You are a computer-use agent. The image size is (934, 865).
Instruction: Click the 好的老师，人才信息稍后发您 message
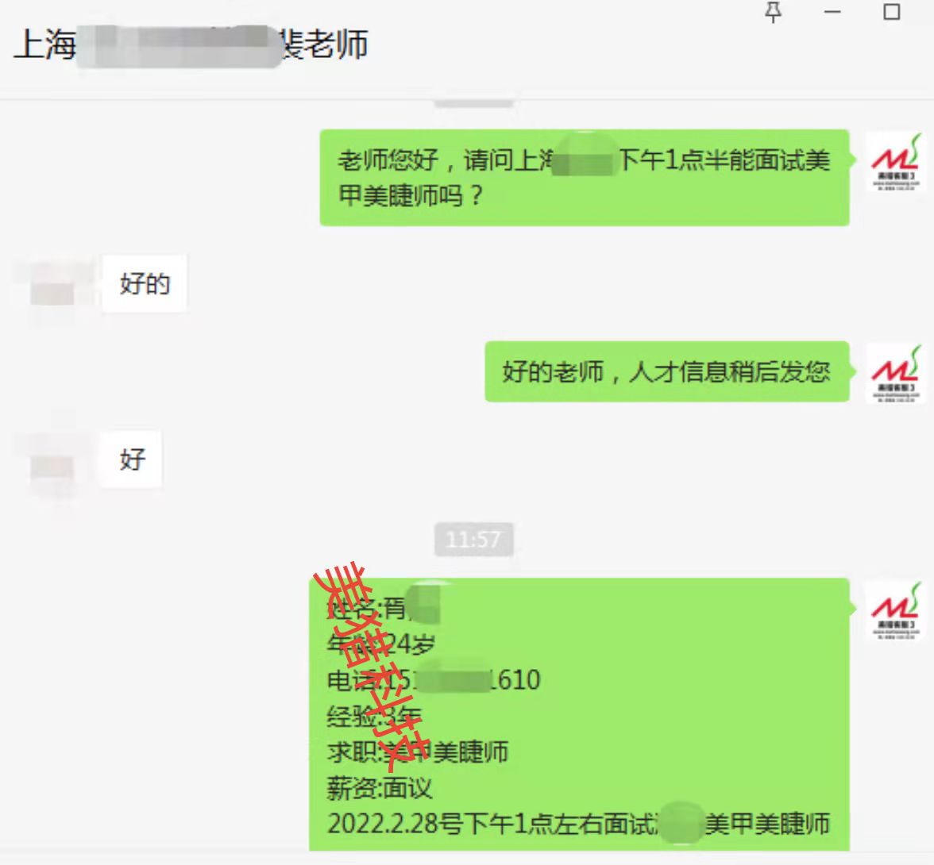666,371
